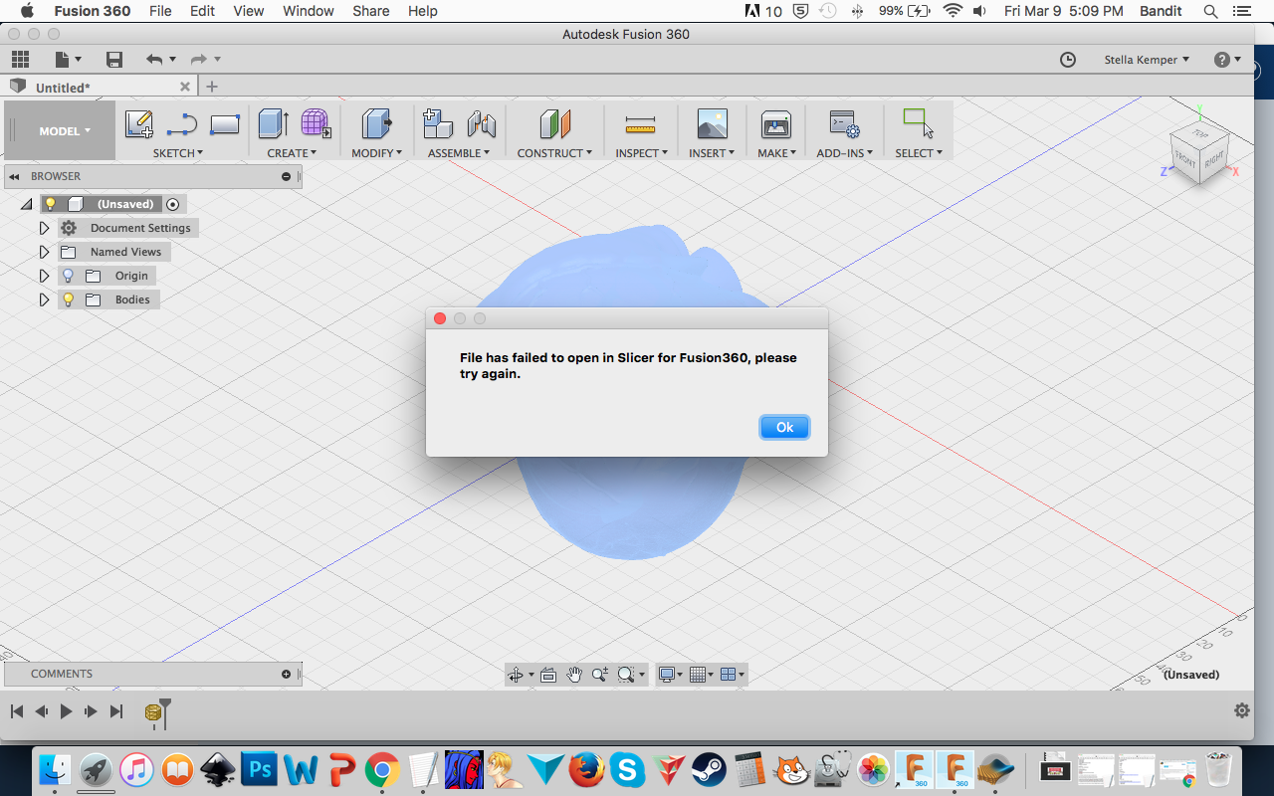Select the Create Sketch tool
Image resolution: width=1274 pixels, height=796 pixels.
(138, 124)
